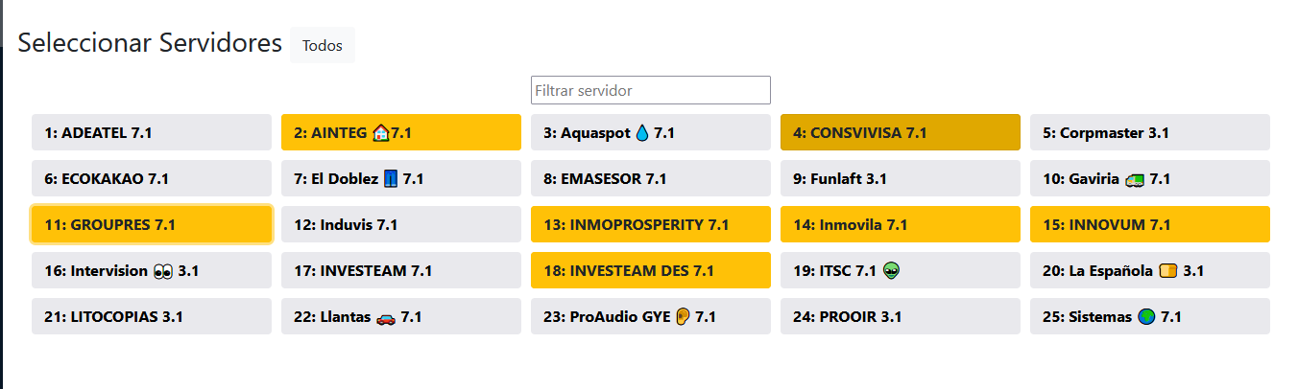This screenshot has height=389, width=1298.
Task: Toggle off INMOPROSPERITY 7.1 server
Action: pyautogui.click(x=650, y=225)
